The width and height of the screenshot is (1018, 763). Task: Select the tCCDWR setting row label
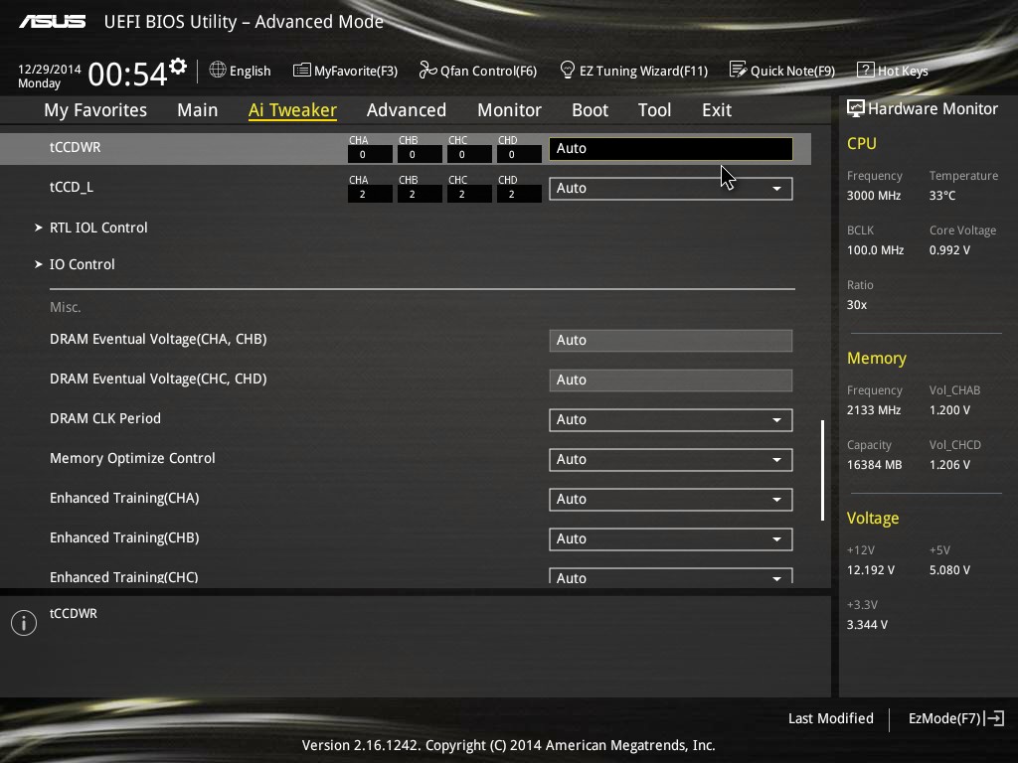76,147
